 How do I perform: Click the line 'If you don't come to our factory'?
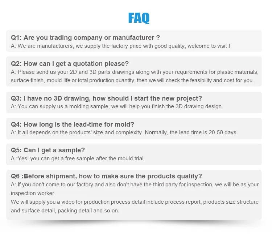134,185
